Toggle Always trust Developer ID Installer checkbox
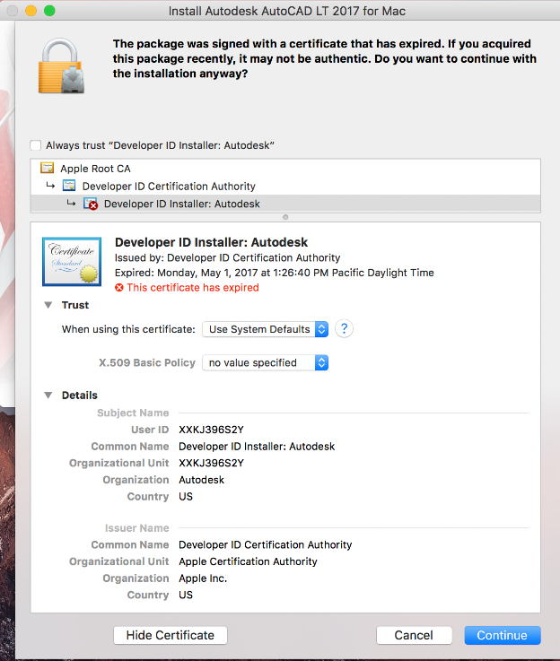 pos(35,145)
